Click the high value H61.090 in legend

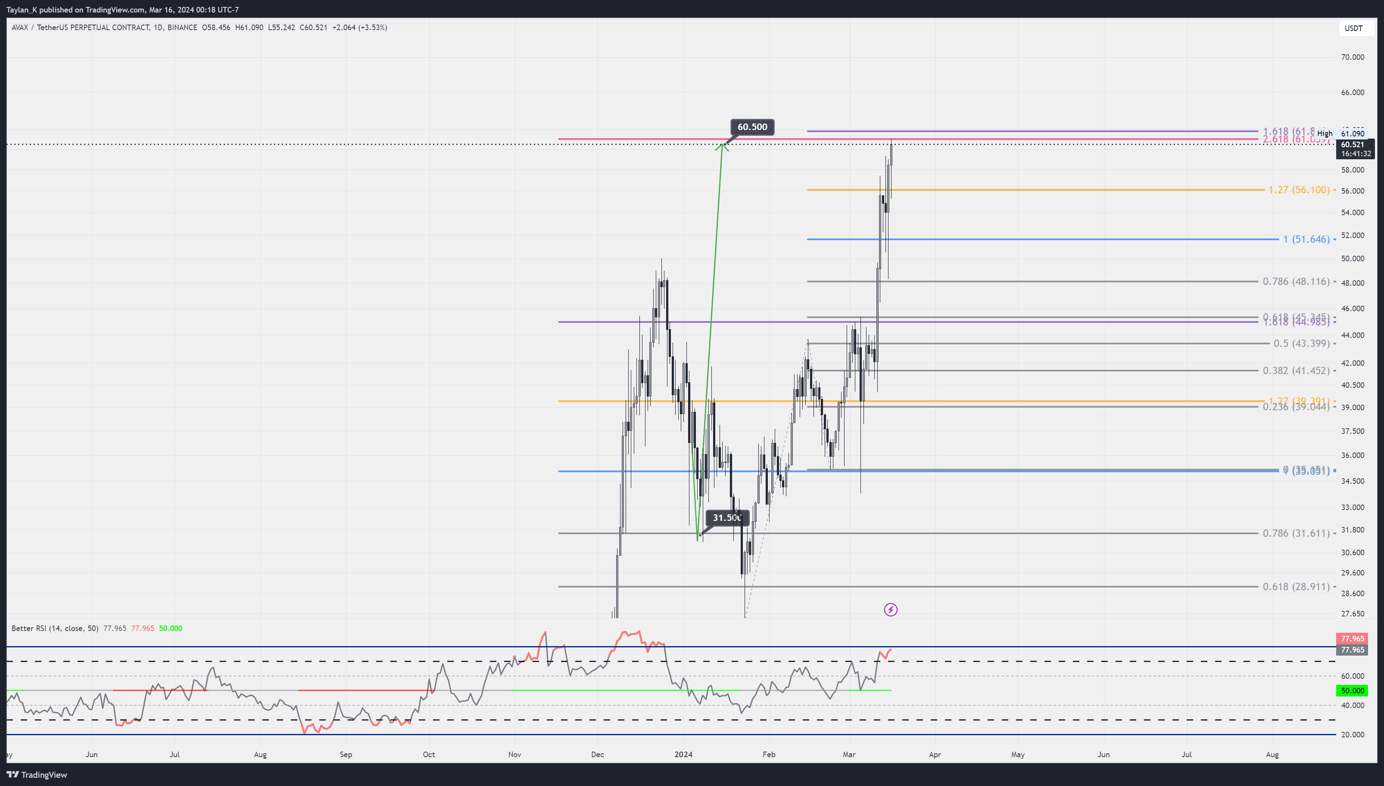[x=249, y=28]
